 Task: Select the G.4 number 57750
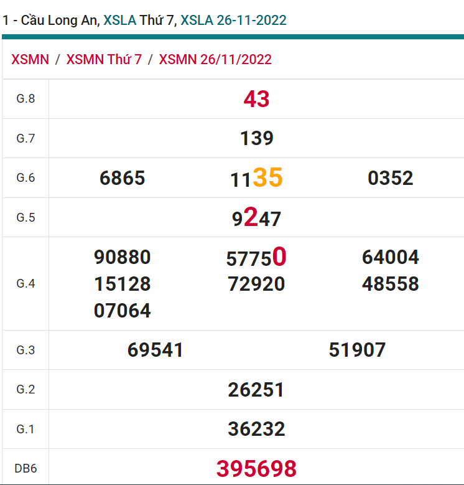pyautogui.click(x=256, y=257)
